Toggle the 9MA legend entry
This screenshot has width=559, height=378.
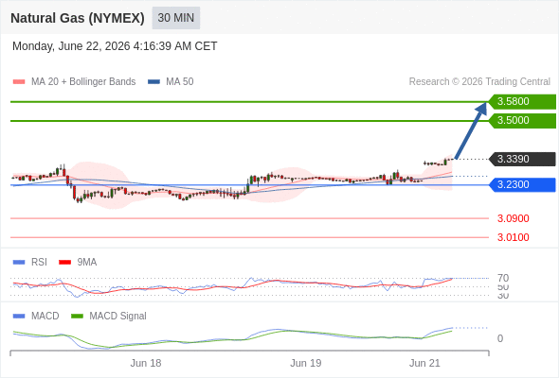tap(78, 262)
